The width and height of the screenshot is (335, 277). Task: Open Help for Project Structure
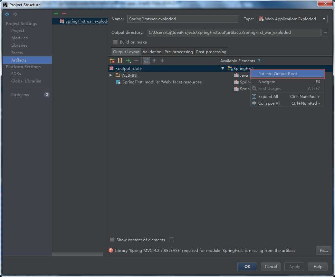318,267
